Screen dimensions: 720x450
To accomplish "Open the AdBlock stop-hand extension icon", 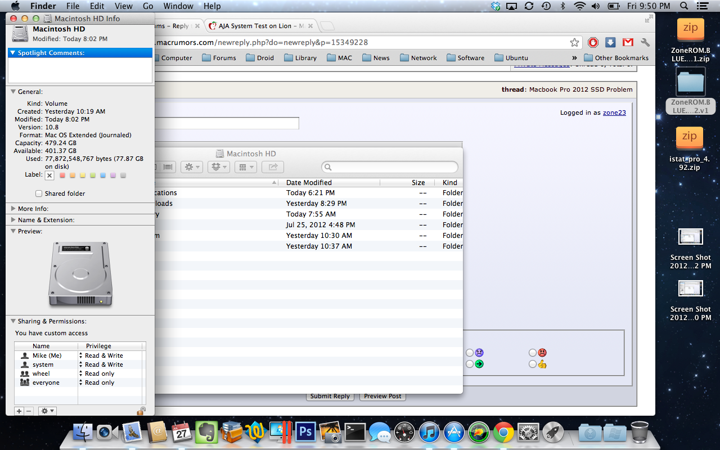I will [593, 43].
